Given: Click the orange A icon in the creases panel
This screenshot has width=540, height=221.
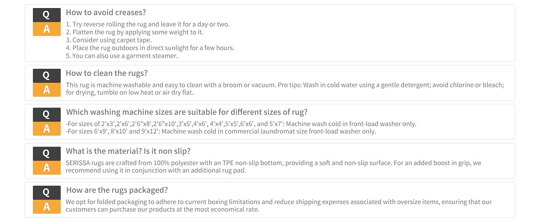Looking at the screenshot, I should [x=46, y=29].
